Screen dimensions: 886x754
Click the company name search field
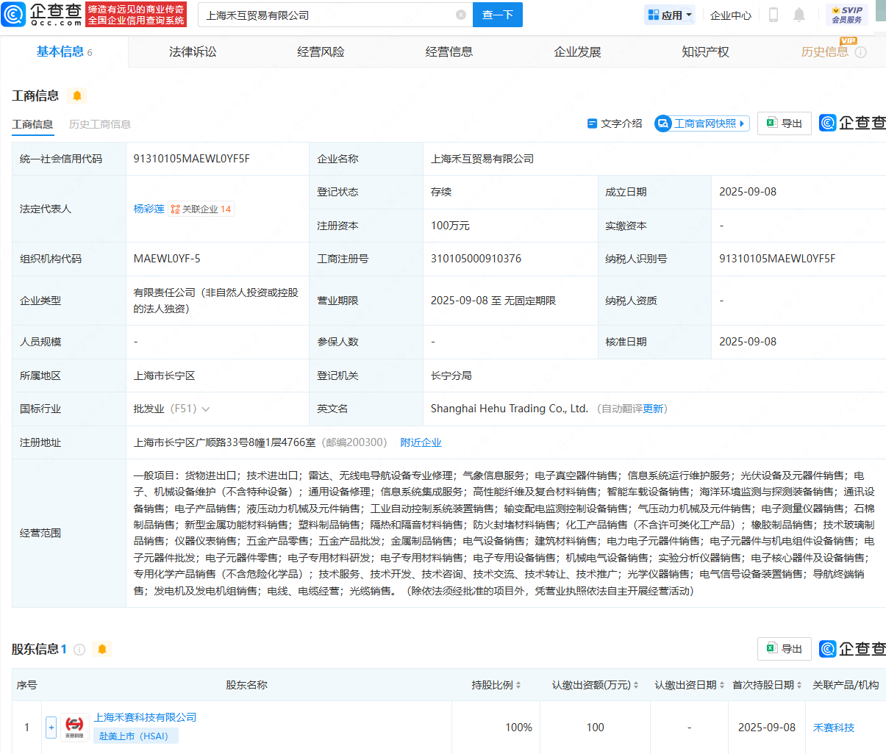[327, 15]
